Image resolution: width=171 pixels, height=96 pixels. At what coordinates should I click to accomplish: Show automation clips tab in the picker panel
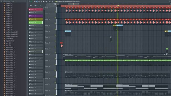[x=40, y=6]
